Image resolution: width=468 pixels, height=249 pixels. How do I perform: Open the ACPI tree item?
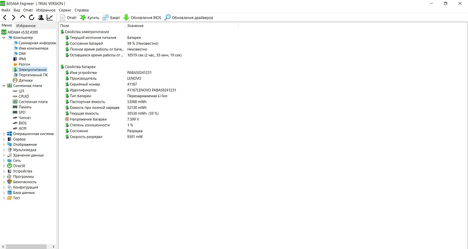click(x=20, y=128)
